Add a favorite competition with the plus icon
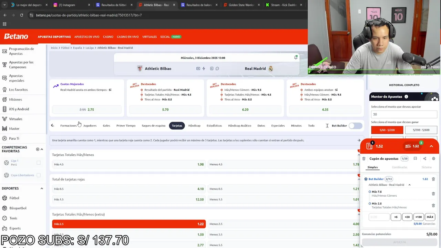This screenshot has width=441, height=248. pyautogui.click(x=38, y=149)
